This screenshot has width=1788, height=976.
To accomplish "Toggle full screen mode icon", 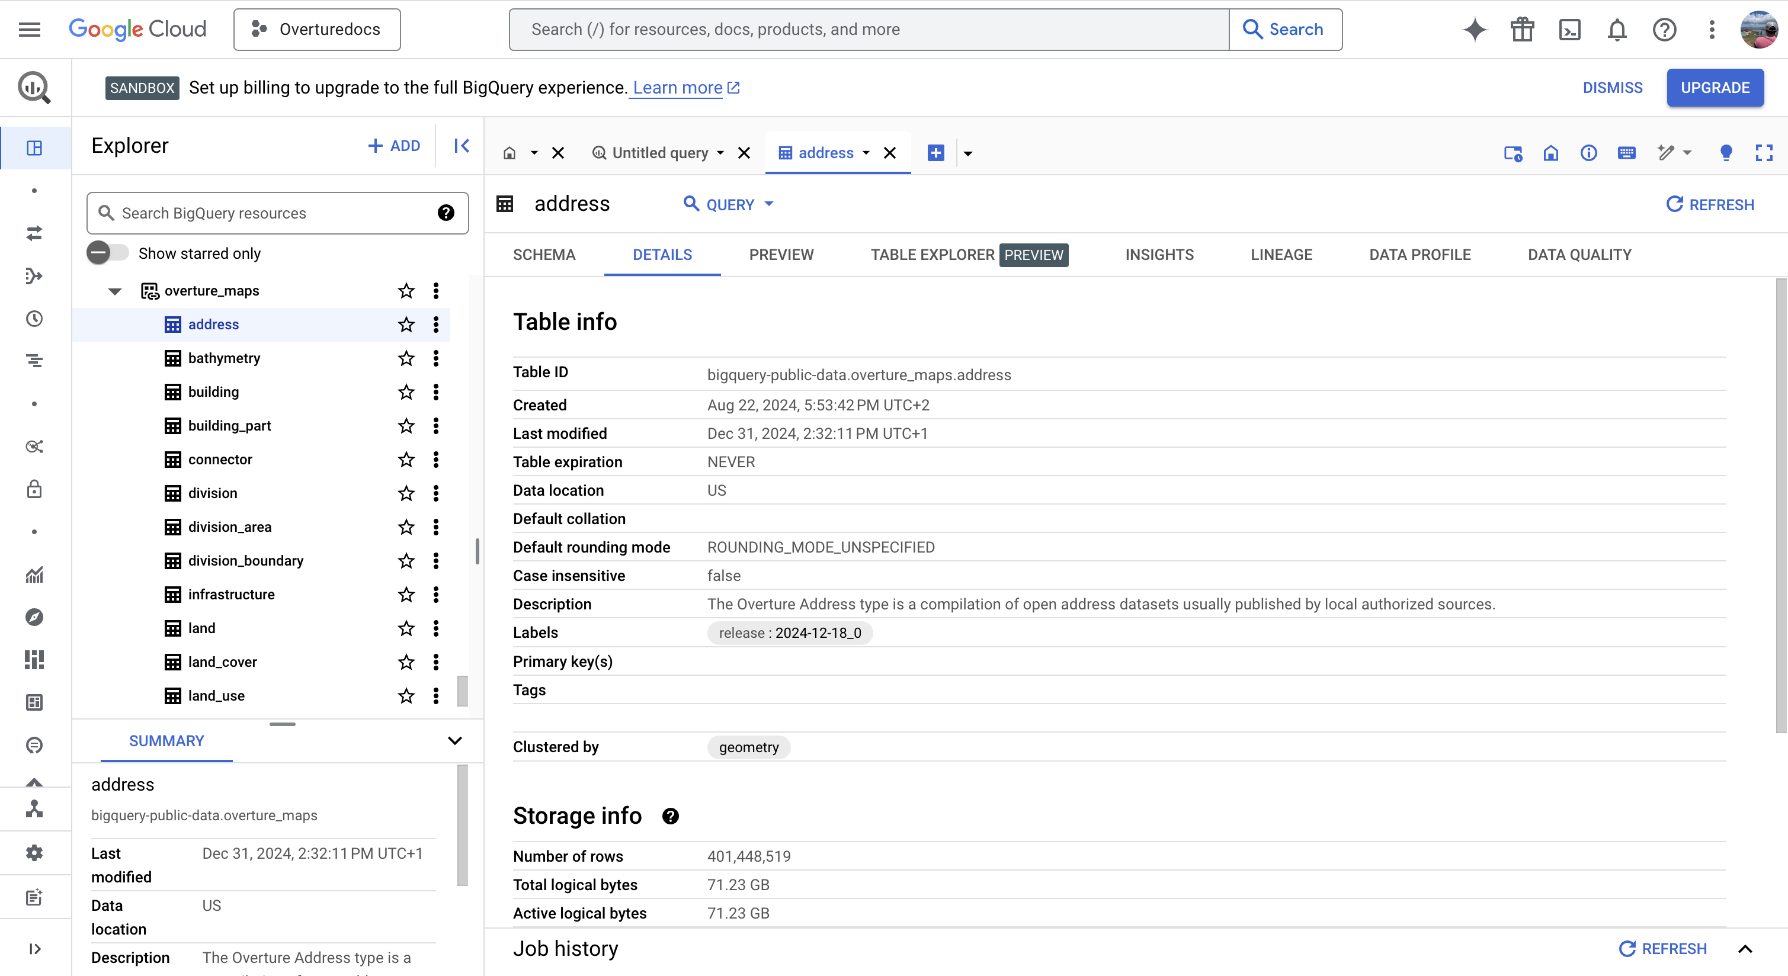I will tap(1764, 153).
